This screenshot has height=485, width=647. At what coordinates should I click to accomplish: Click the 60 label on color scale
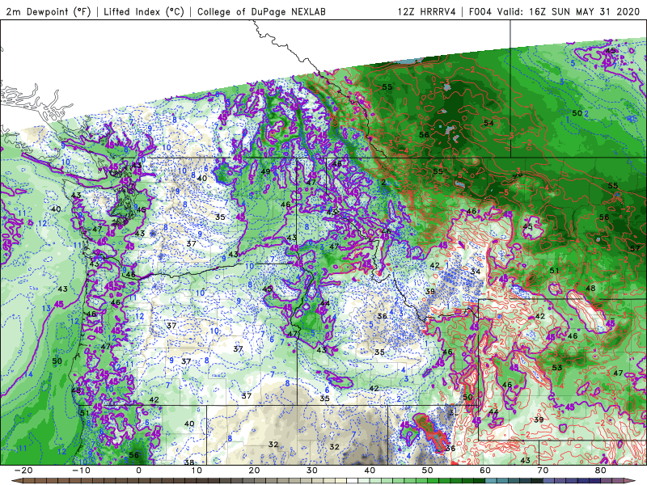(485, 470)
